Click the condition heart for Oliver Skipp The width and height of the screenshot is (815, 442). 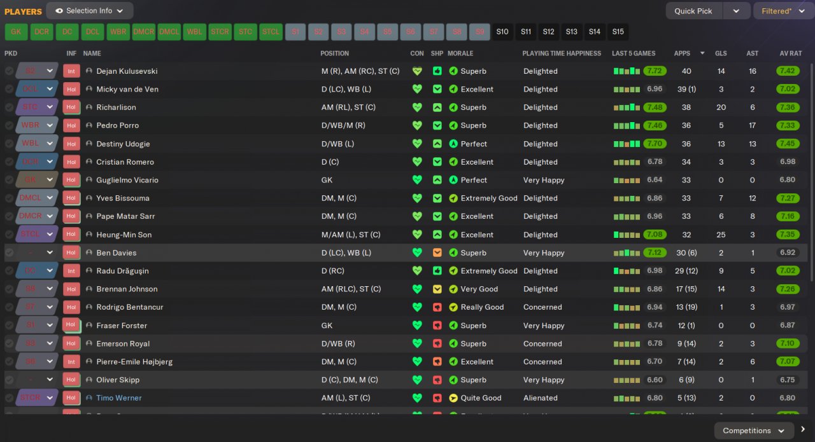tap(417, 380)
